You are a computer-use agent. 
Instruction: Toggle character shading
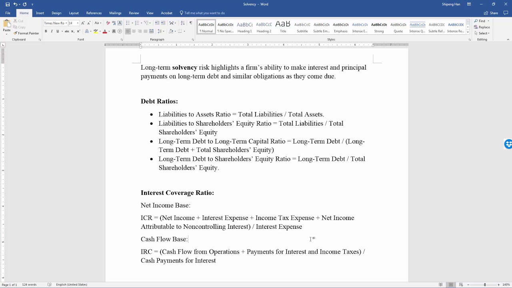click(x=114, y=31)
